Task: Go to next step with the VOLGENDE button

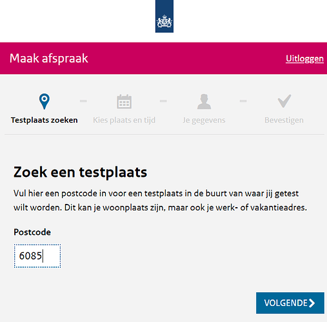Action: (x=290, y=303)
